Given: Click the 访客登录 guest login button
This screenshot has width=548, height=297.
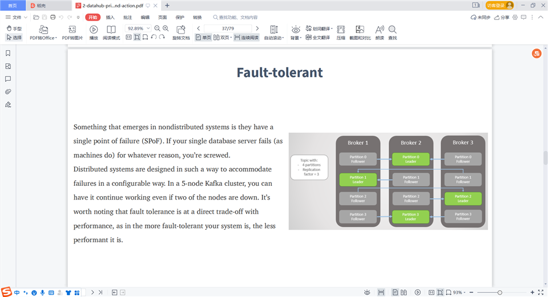Looking at the screenshot, I should (500, 5).
